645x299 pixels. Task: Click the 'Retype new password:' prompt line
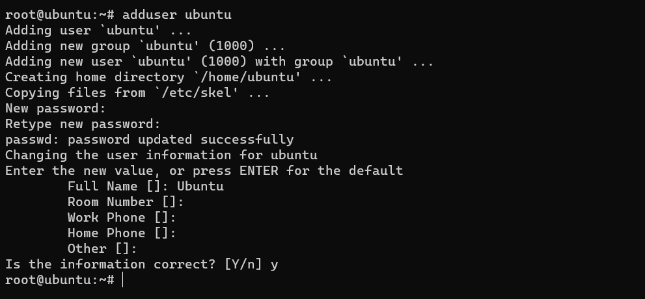tap(83, 124)
